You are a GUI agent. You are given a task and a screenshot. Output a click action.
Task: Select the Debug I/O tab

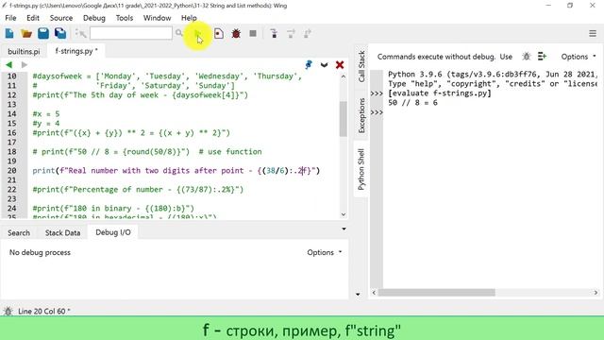[x=113, y=232]
